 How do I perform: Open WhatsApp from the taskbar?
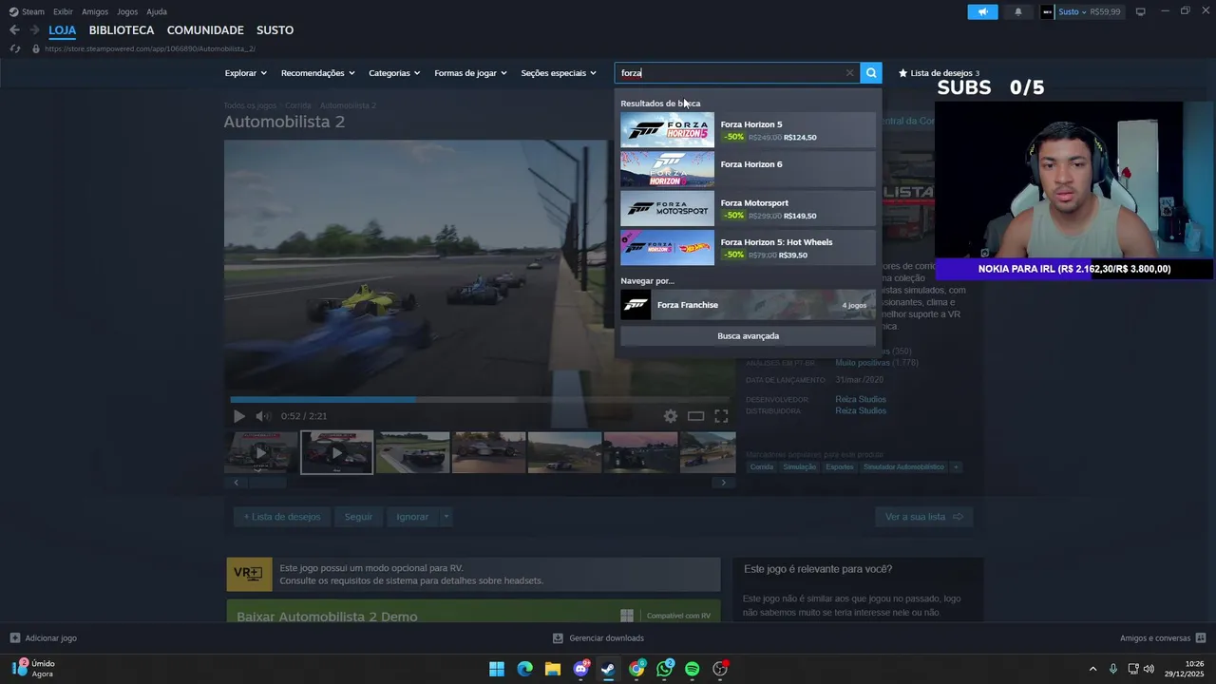(664, 669)
